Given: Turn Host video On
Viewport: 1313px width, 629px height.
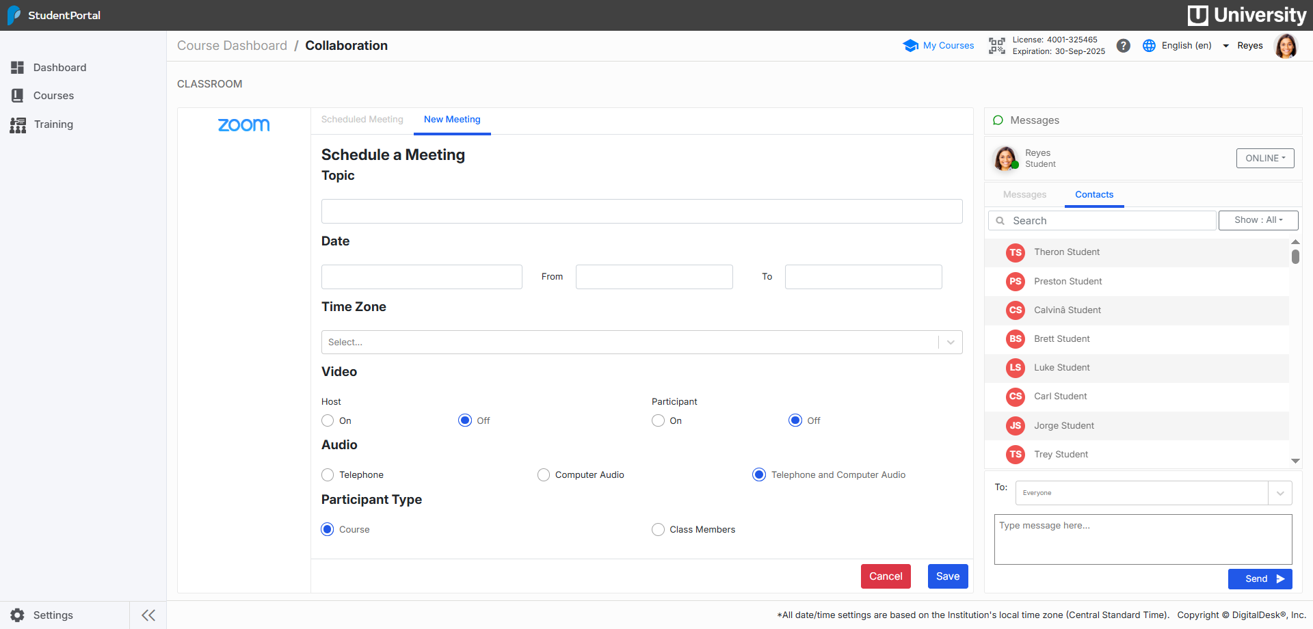Looking at the screenshot, I should coord(328,420).
